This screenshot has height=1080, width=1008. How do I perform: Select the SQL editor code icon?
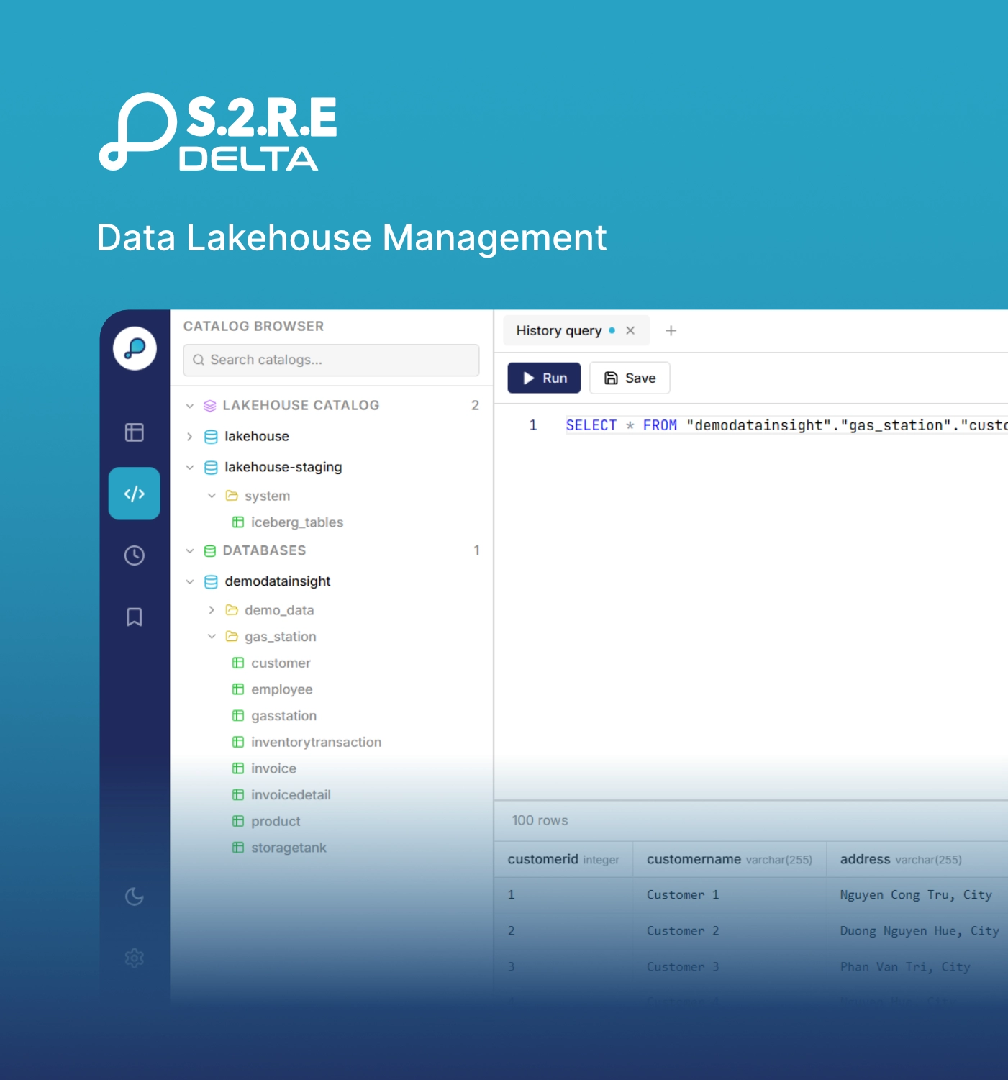[x=135, y=494]
